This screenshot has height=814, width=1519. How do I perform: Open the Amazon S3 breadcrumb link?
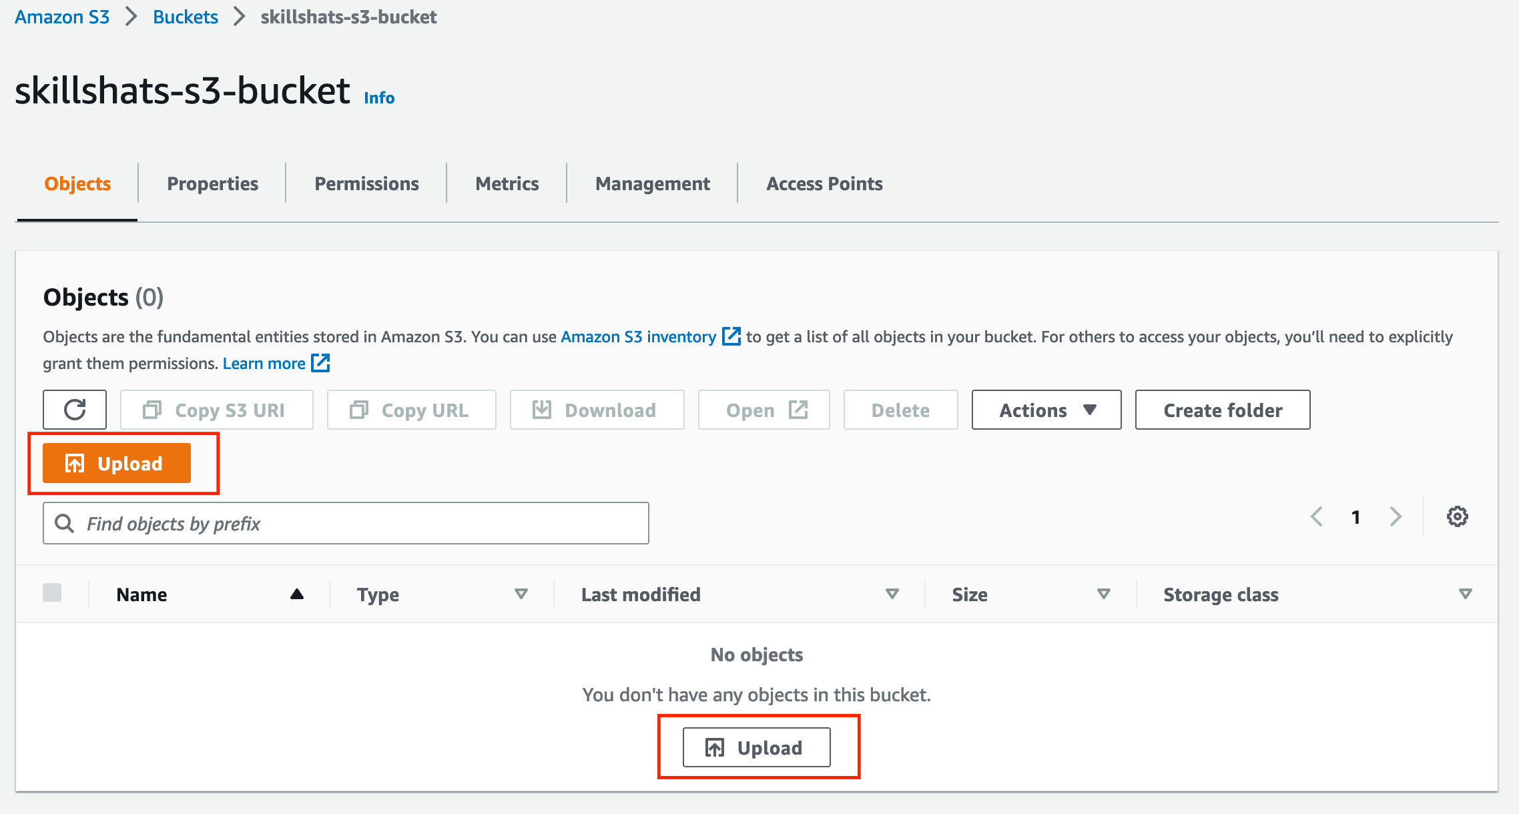[x=62, y=17]
